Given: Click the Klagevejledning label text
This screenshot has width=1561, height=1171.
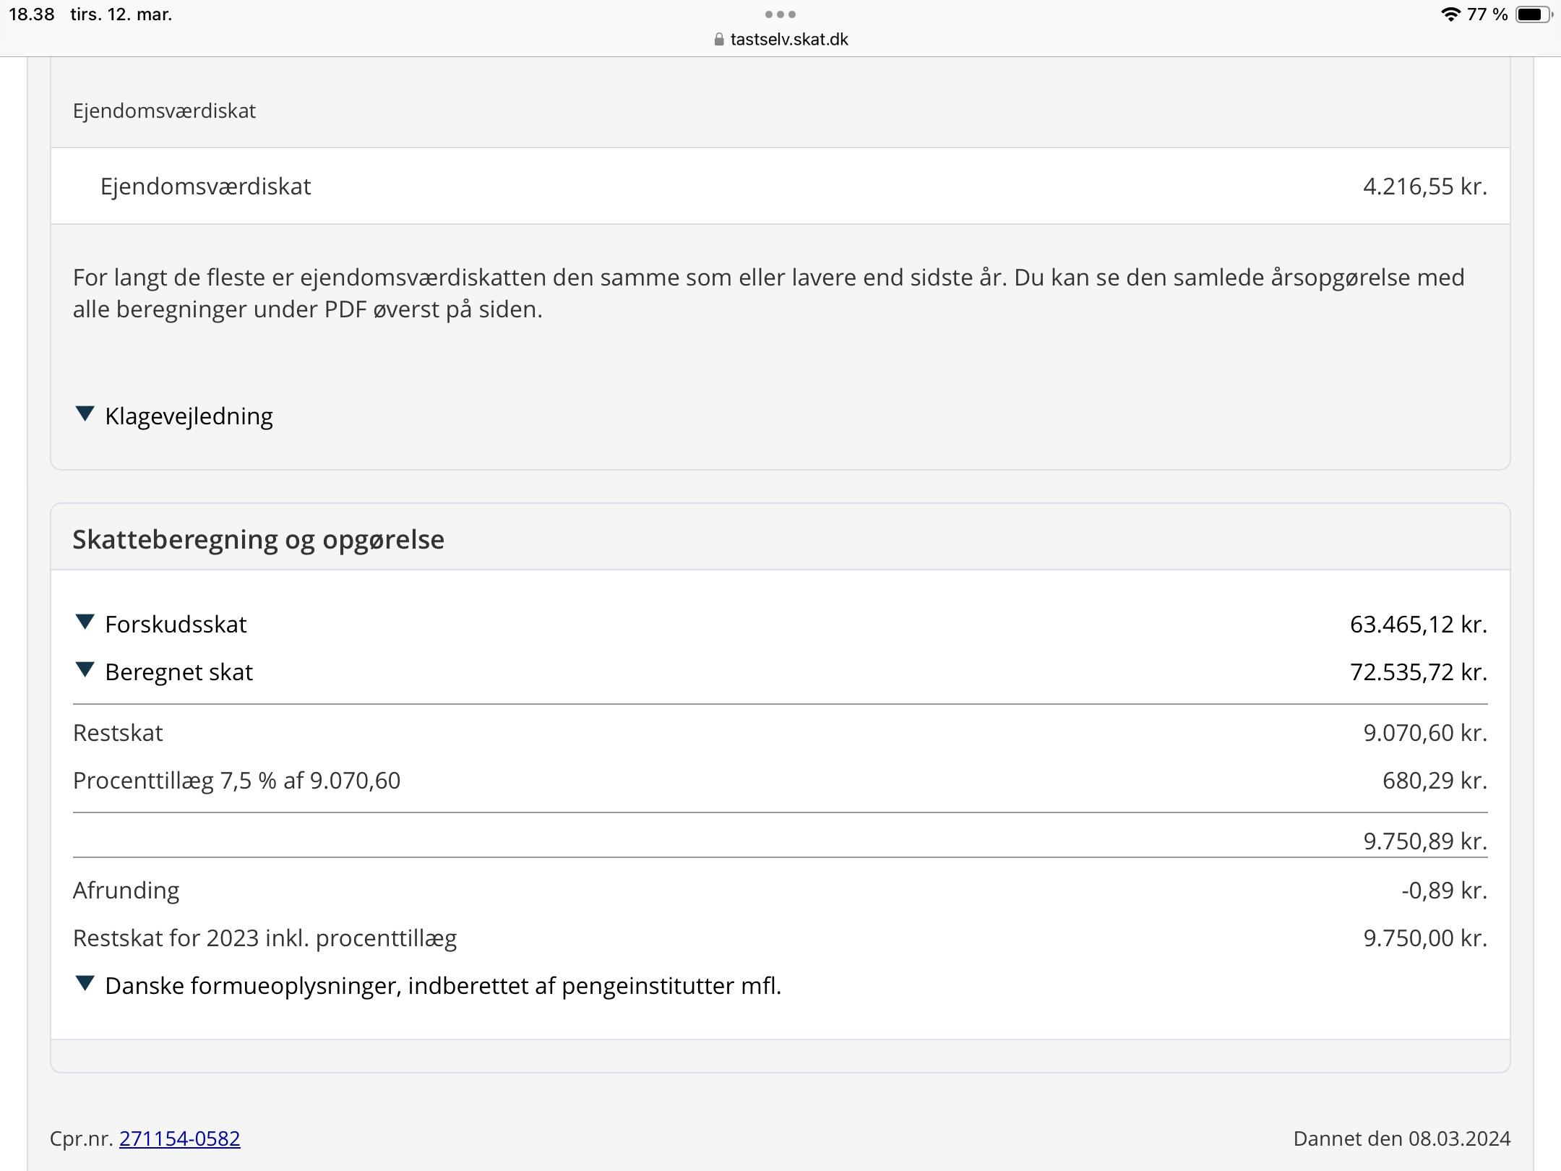Looking at the screenshot, I should click(189, 416).
